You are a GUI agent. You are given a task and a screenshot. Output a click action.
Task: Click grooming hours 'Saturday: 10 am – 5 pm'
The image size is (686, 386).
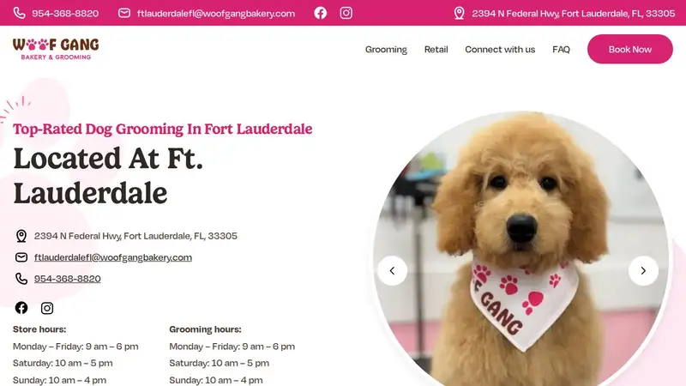pos(220,363)
